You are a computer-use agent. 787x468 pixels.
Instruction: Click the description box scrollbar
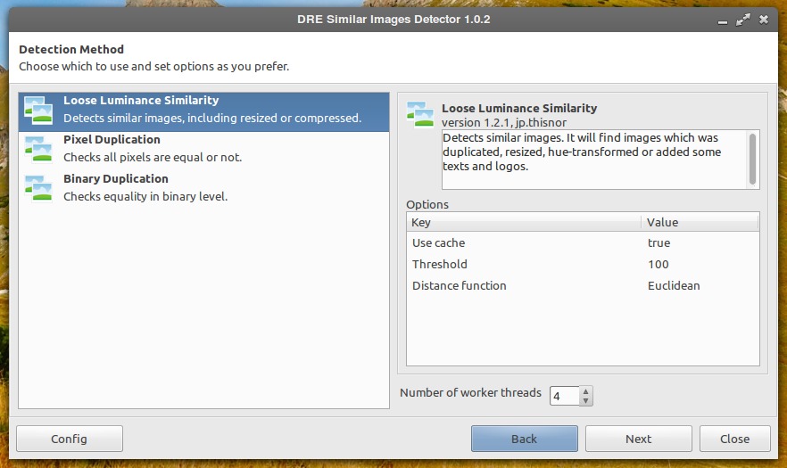(752, 159)
